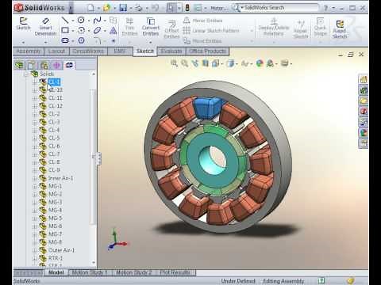Viewport: 381px width, 285px height.
Task: Expand the CL-5 tree node
Action: tap(34, 139)
